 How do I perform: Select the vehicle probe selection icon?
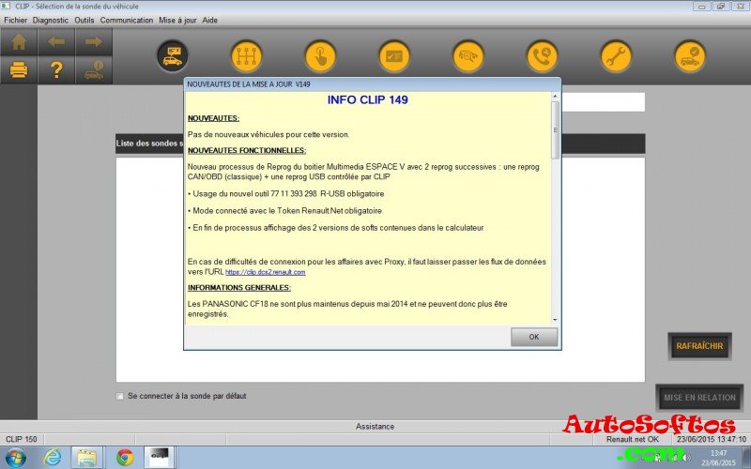pyautogui.click(x=172, y=55)
